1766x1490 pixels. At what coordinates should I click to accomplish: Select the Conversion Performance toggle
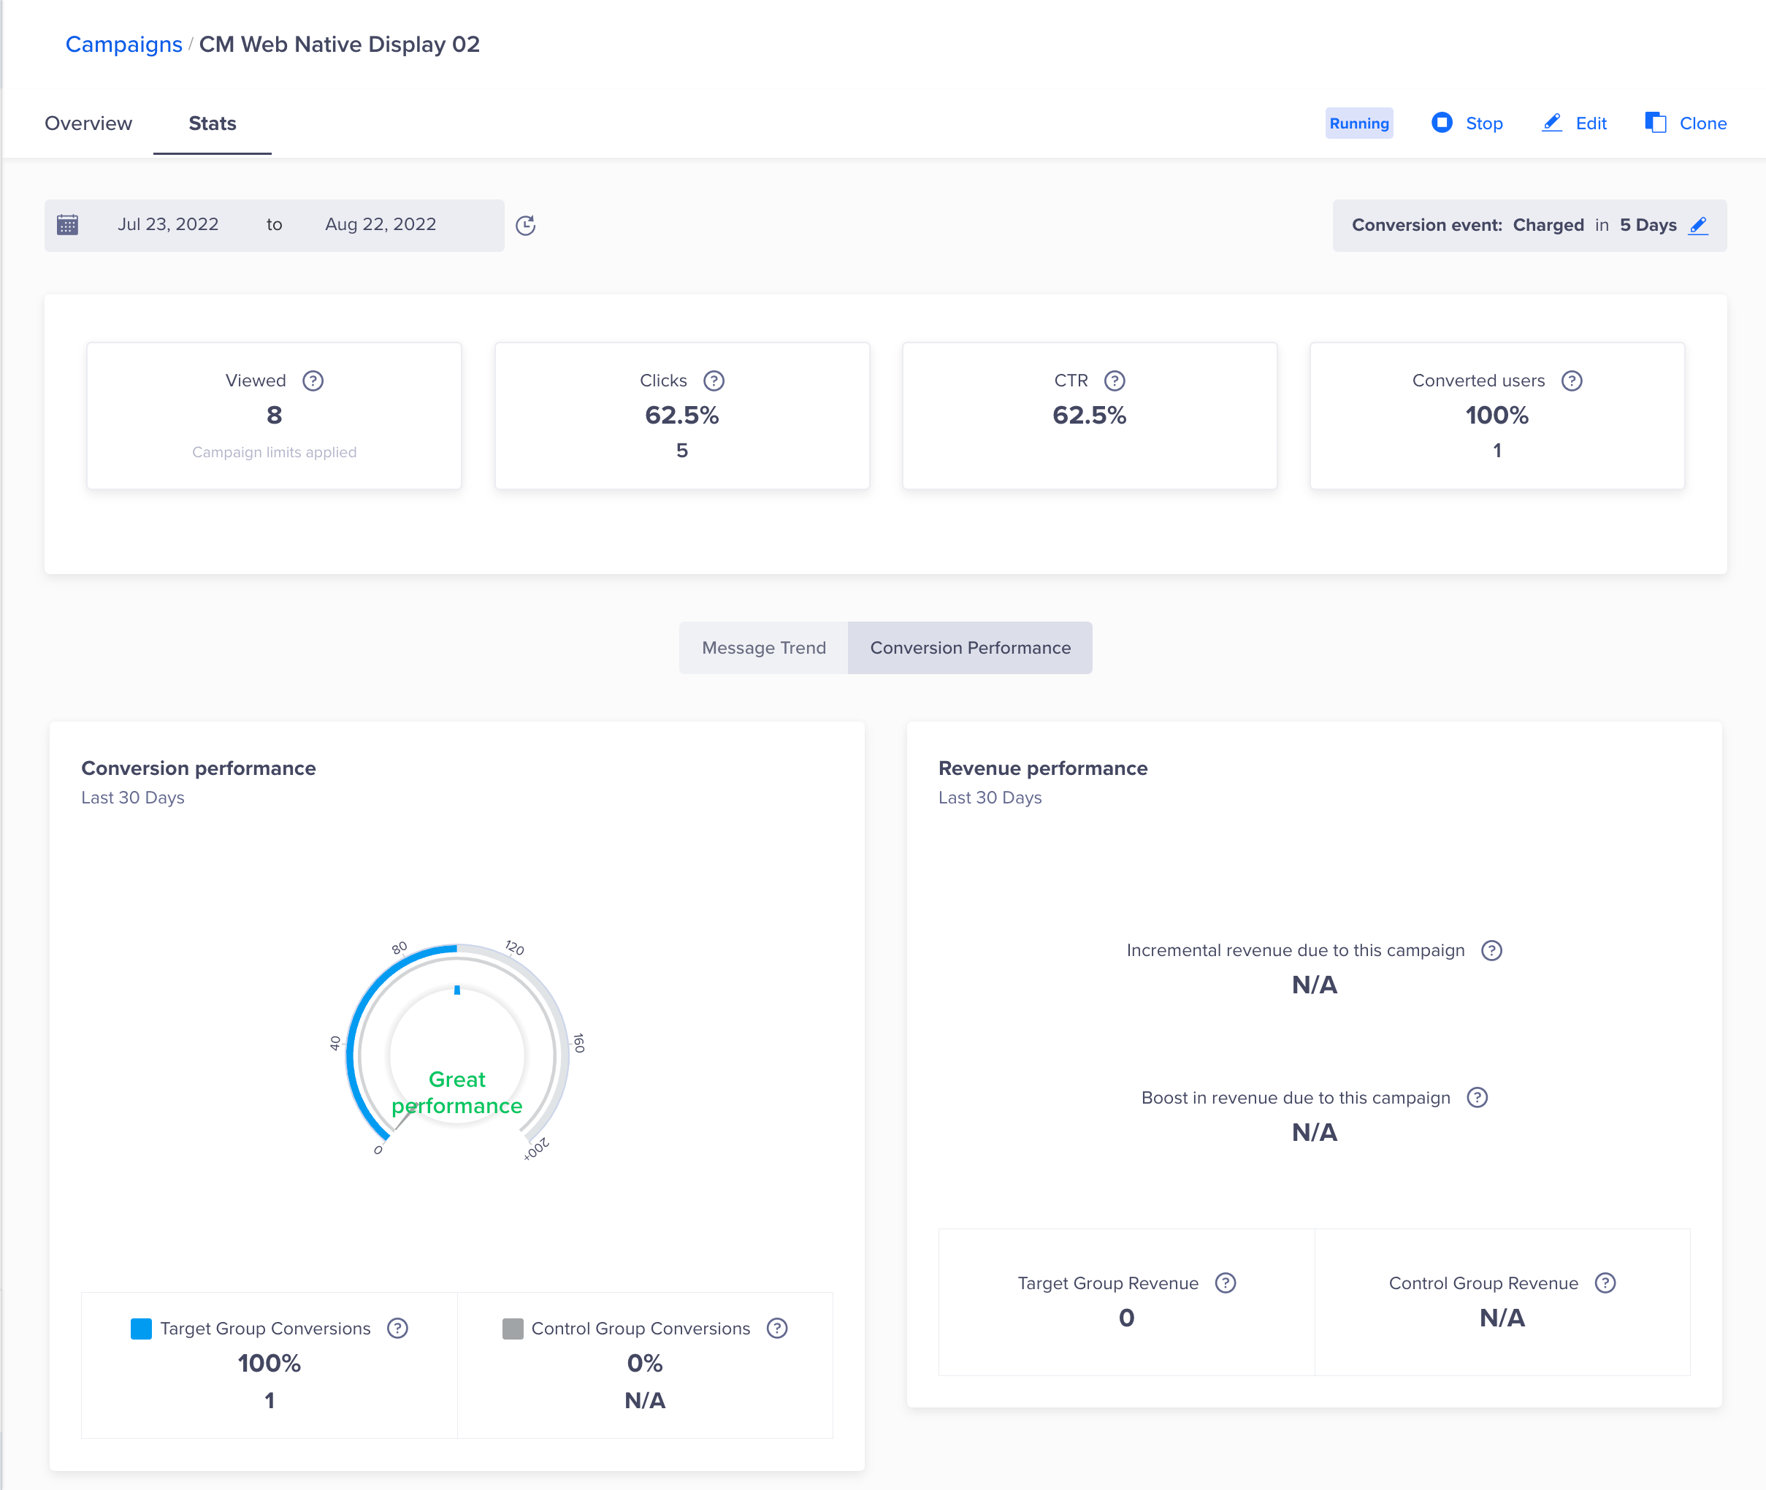[x=970, y=648]
